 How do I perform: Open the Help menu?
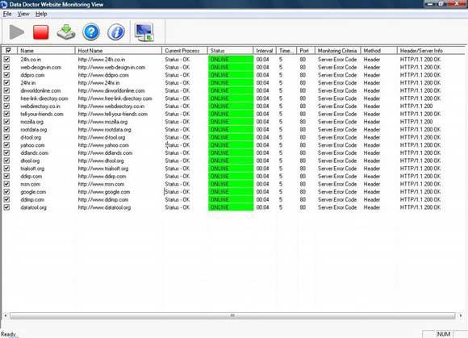point(41,14)
